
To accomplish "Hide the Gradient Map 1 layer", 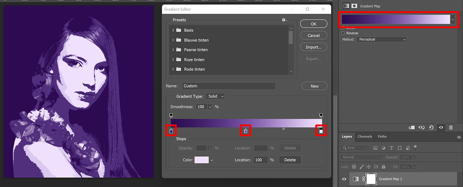I will coord(344,179).
